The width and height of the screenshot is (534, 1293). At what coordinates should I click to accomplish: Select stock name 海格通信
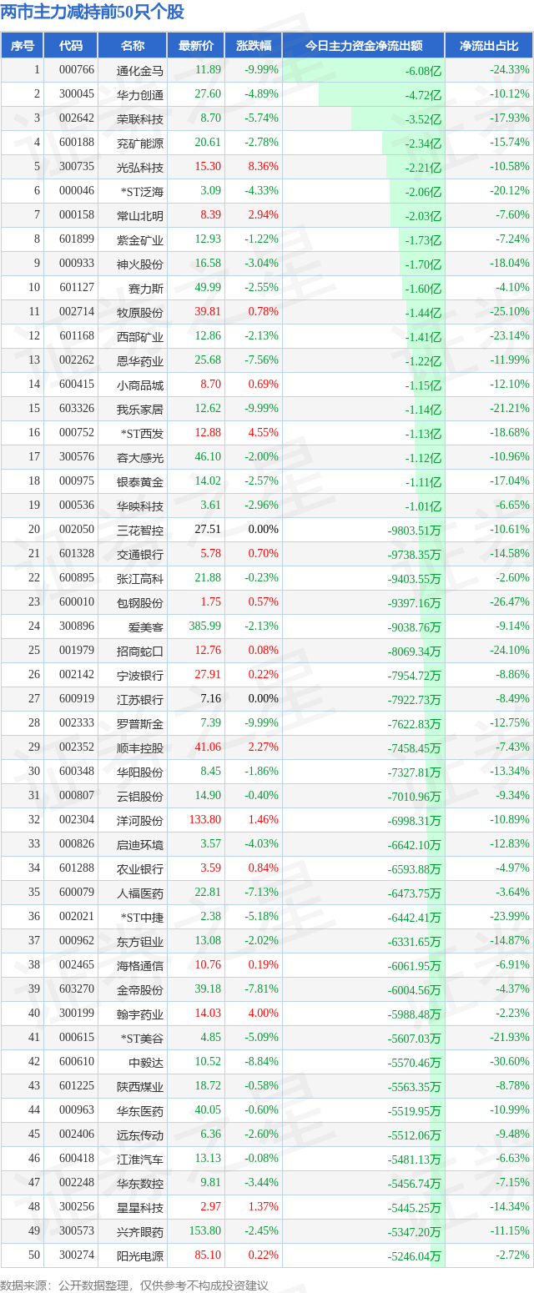click(140, 966)
